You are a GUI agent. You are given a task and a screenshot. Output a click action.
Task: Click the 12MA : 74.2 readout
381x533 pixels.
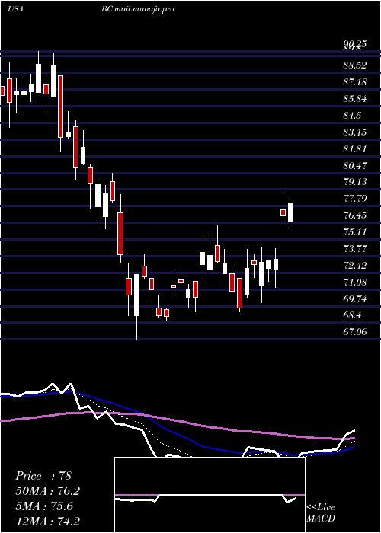[48, 521]
